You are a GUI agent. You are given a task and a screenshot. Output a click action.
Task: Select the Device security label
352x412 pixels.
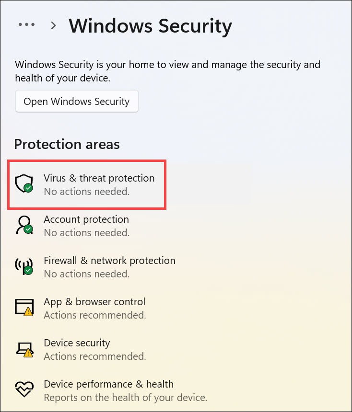(77, 343)
